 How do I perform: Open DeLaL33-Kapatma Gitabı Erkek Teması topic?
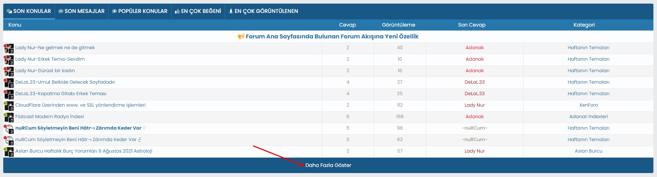click(61, 94)
